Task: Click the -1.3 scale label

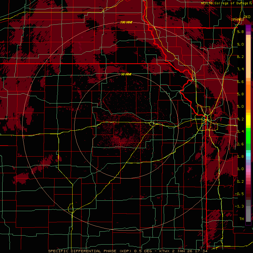Action: click(239, 206)
